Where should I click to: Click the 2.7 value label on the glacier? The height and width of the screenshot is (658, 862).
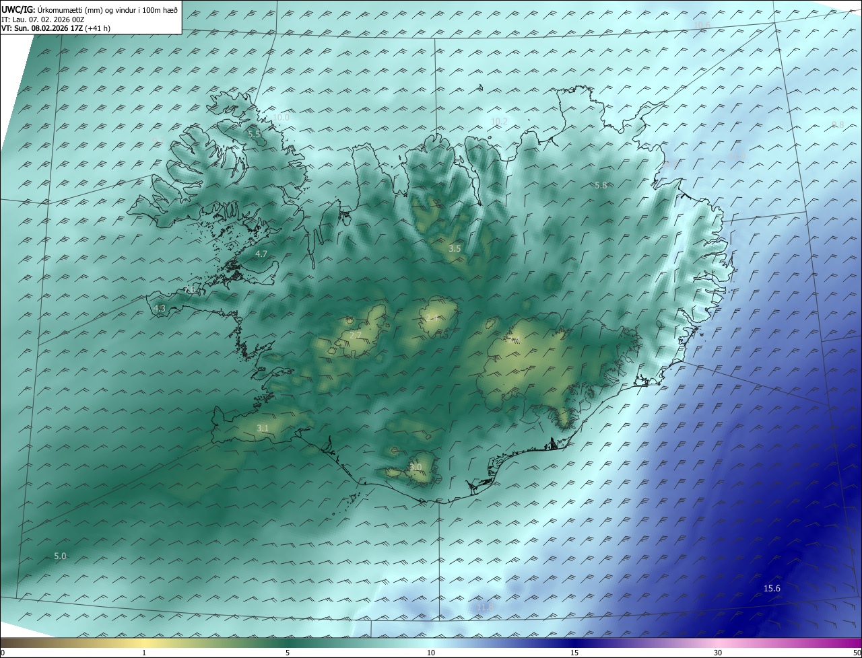point(356,335)
